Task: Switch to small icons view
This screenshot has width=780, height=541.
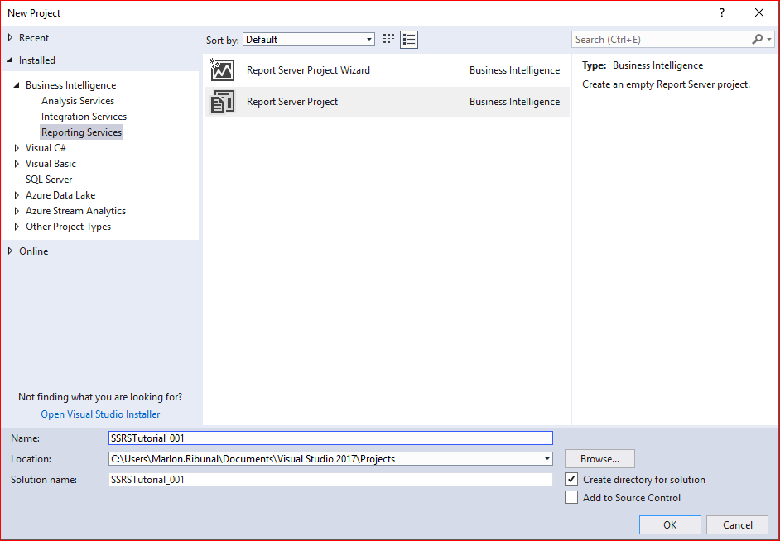Action: 388,40
